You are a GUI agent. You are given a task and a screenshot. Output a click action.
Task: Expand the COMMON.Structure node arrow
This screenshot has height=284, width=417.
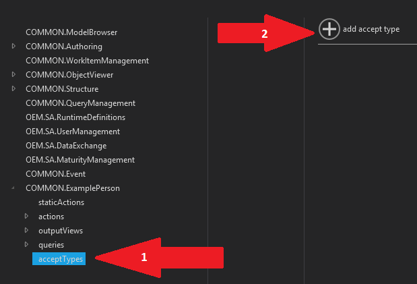point(13,88)
